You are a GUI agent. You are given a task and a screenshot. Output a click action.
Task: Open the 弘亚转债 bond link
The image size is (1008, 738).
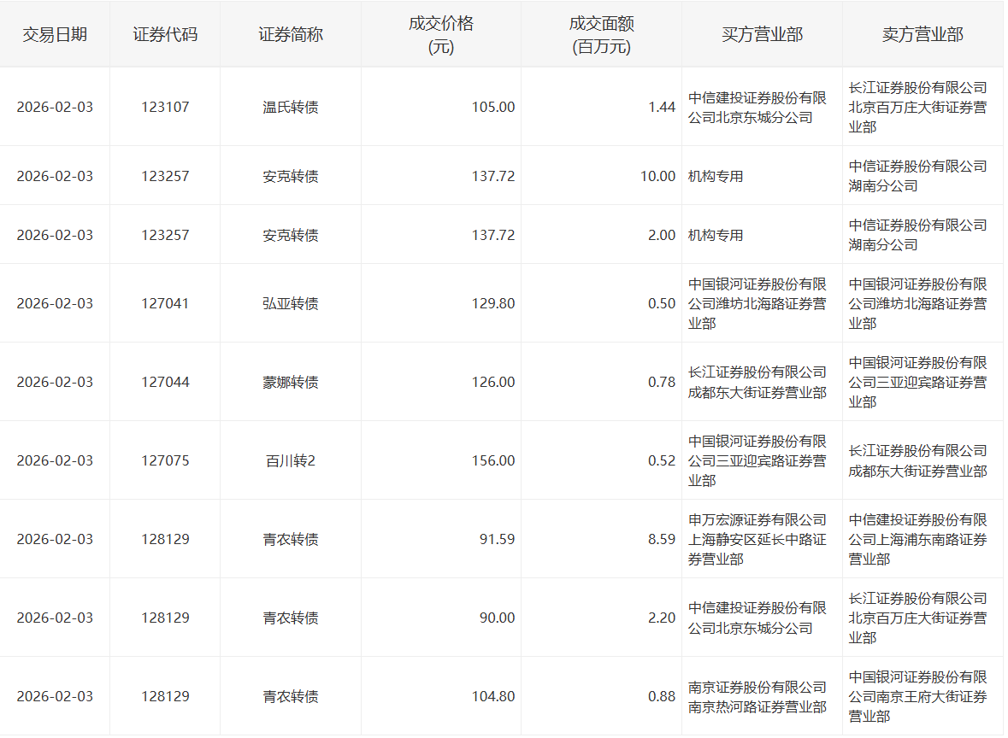pos(291,304)
